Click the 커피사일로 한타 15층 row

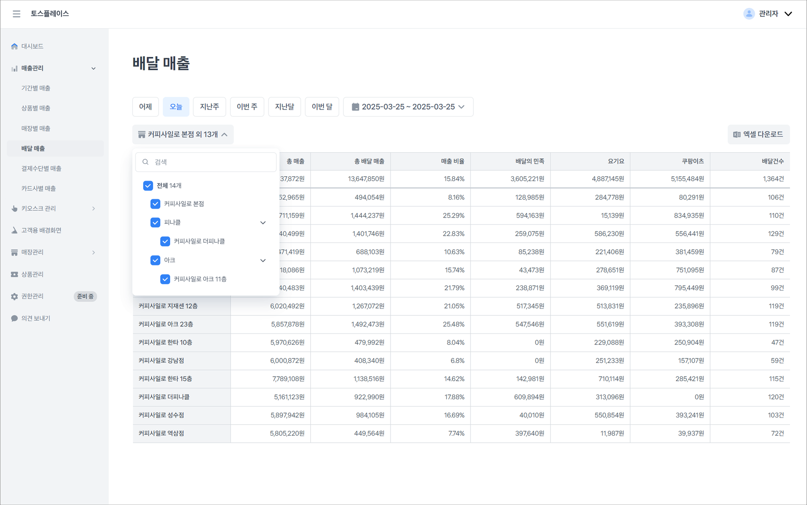coord(461,379)
